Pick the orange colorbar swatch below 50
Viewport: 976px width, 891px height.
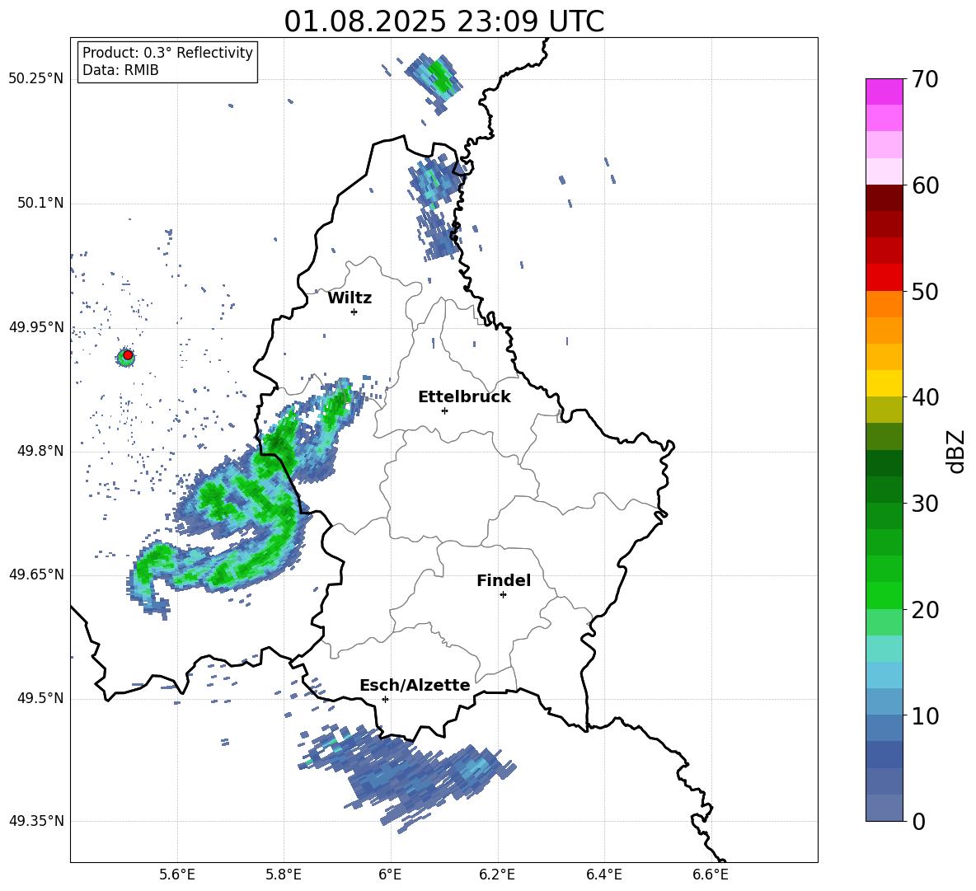[884, 303]
